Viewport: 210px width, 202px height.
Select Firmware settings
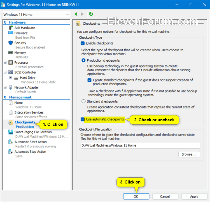(21, 33)
